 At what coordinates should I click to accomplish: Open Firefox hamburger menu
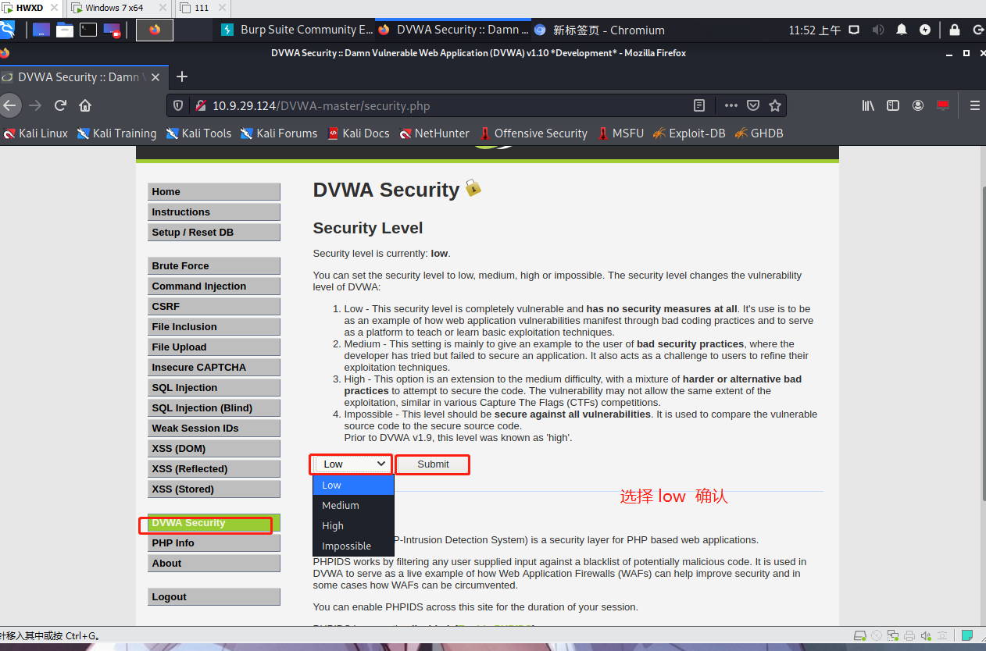[974, 105]
